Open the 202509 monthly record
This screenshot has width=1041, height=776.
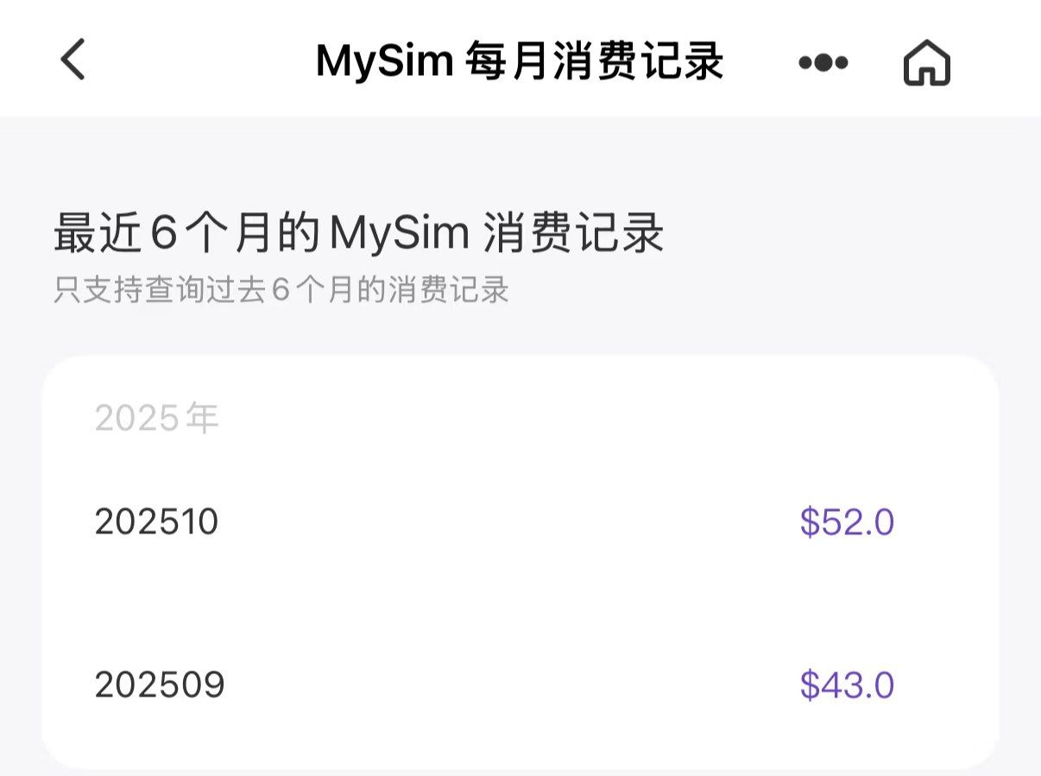[160, 685]
